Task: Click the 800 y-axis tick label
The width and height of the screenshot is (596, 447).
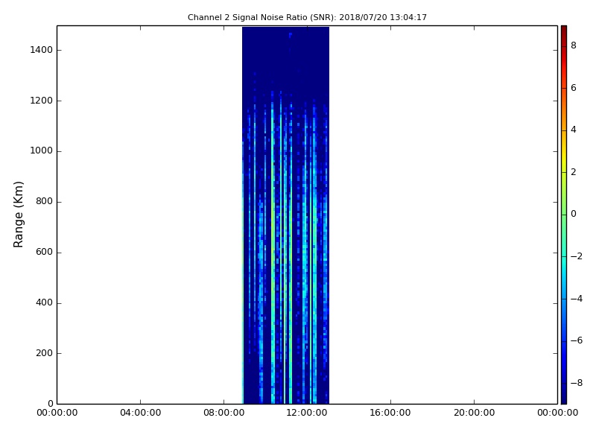Action: point(44,201)
